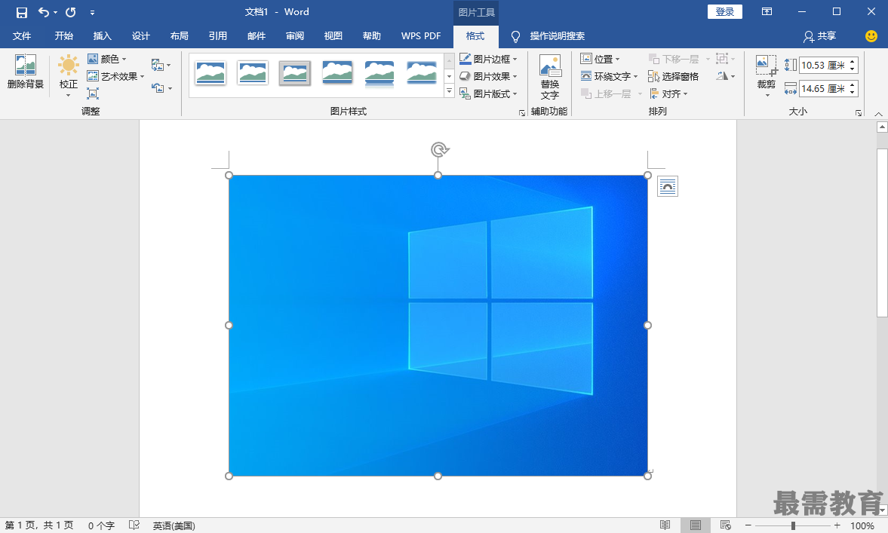Open Picture Border (图片边框) menu
The width and height of the screenshot is (888, 533).
(488, 59)
